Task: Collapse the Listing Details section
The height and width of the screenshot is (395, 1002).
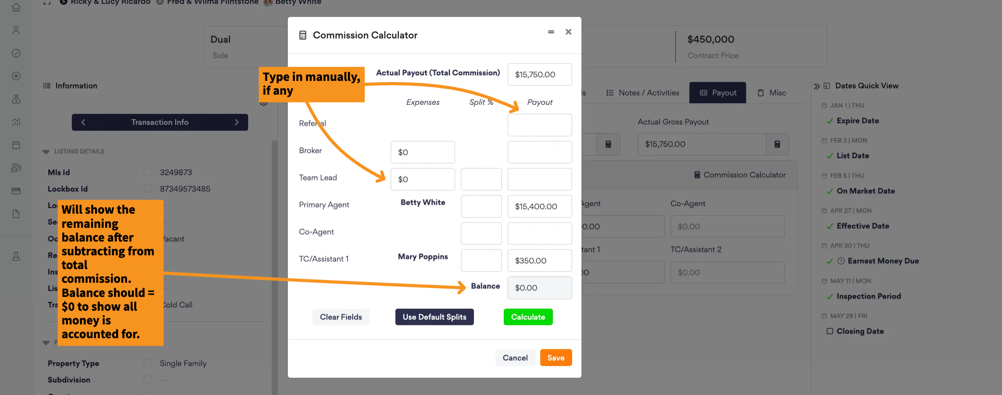Action: click(x=46, y=152)
